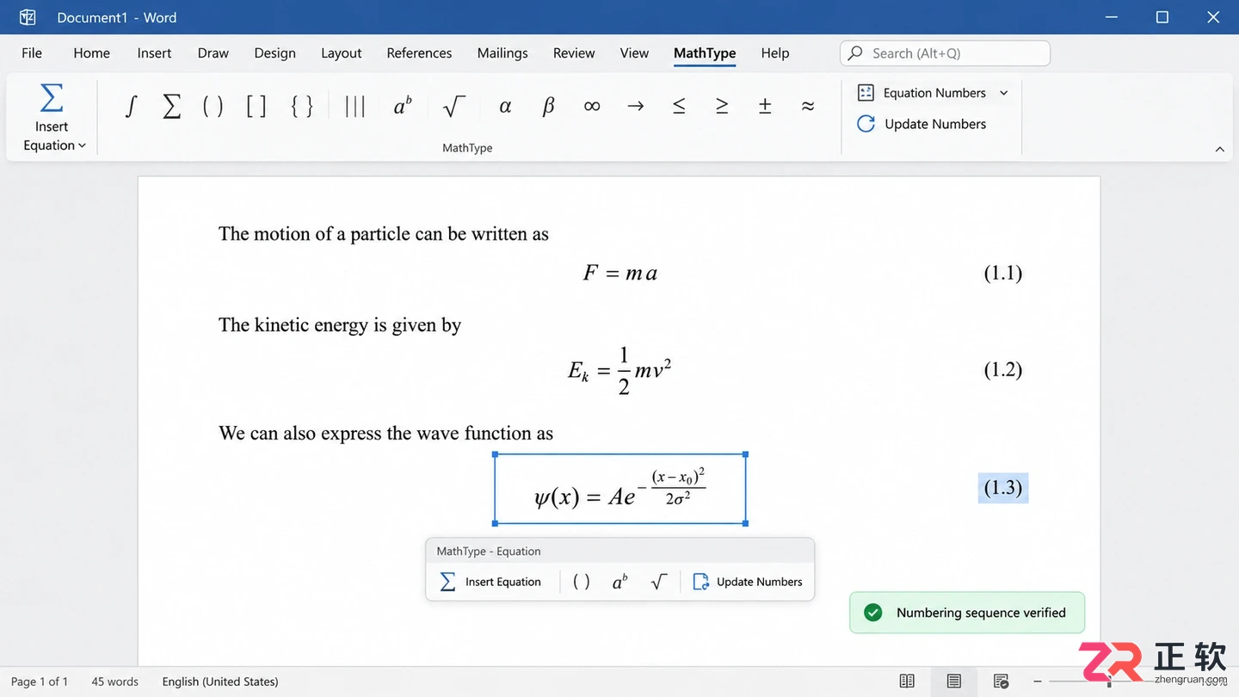Select the wave function equation object

(619, 489)
